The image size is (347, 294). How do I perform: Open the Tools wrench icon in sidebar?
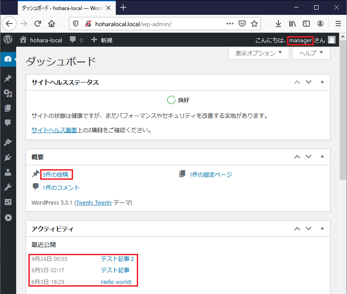(x=7, y=187)
